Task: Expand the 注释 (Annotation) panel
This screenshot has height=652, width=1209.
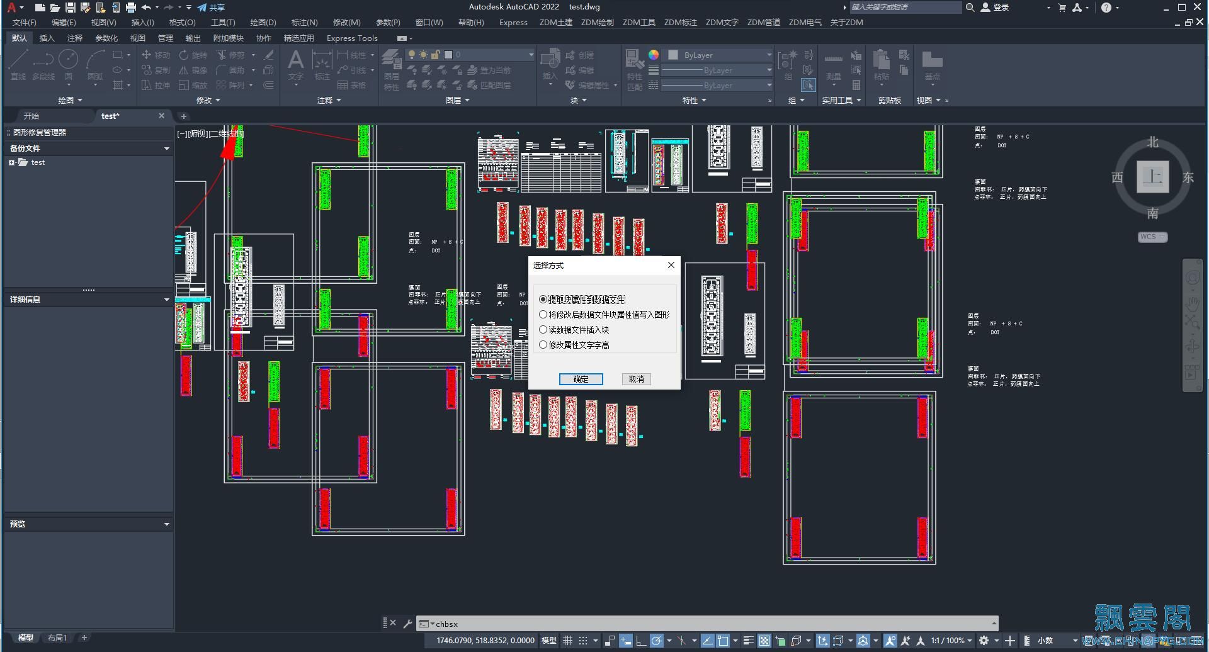Action: 329,100
